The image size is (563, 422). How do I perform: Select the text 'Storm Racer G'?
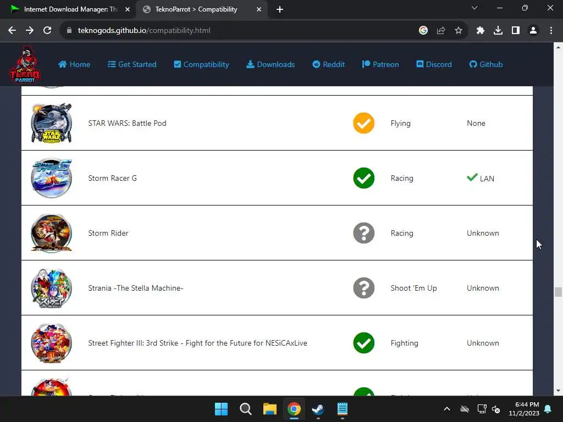coord(112,178)
